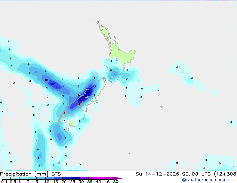Click legend swatch between 0.5 and 1
Viewport: 237px width, 183px height.
pyautogui.click(x=15, y=178)
